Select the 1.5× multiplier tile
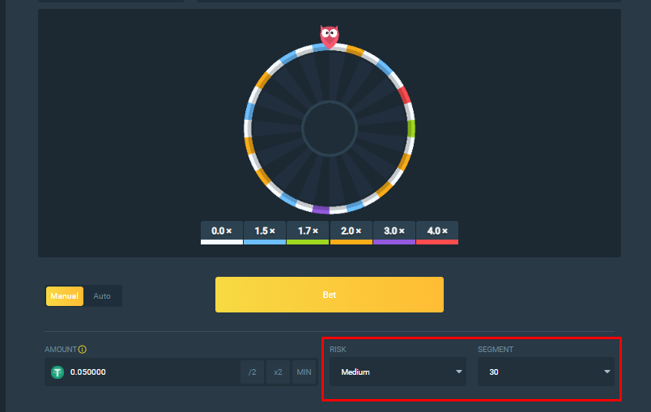The width and height of the screenshot is (651, 412). click(x=265, y=231)
